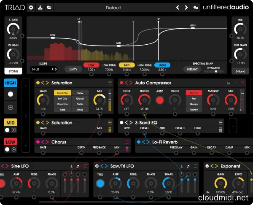Image resolution: width=253 pixels, height=205 pixels.
Task: Select the MID band tab on left
Action: point(11,122)
